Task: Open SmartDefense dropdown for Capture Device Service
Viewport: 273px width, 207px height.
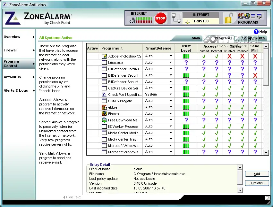Action: coord(171,88)
